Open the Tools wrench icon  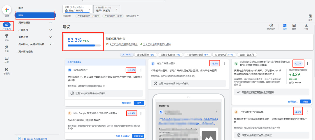click(x=7, y=47)
